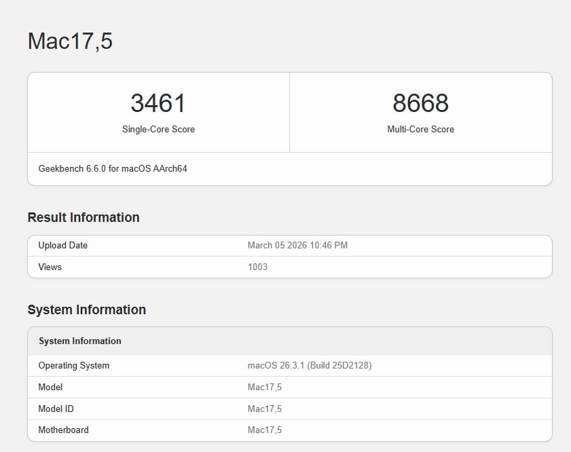
Task: Click the large System Information section heading
Action: (87, 310)
